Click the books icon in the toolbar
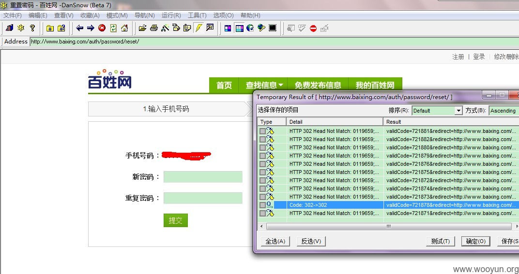 coord(10,28)
